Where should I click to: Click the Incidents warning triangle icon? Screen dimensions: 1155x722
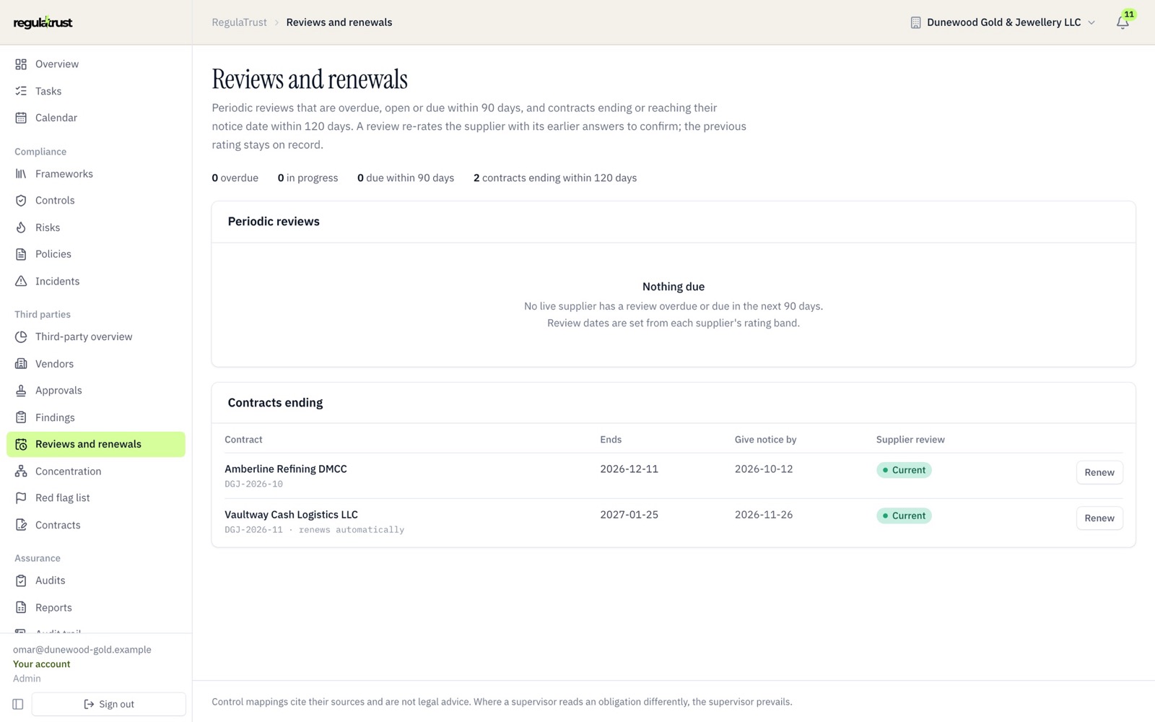[x=21, y=282]
